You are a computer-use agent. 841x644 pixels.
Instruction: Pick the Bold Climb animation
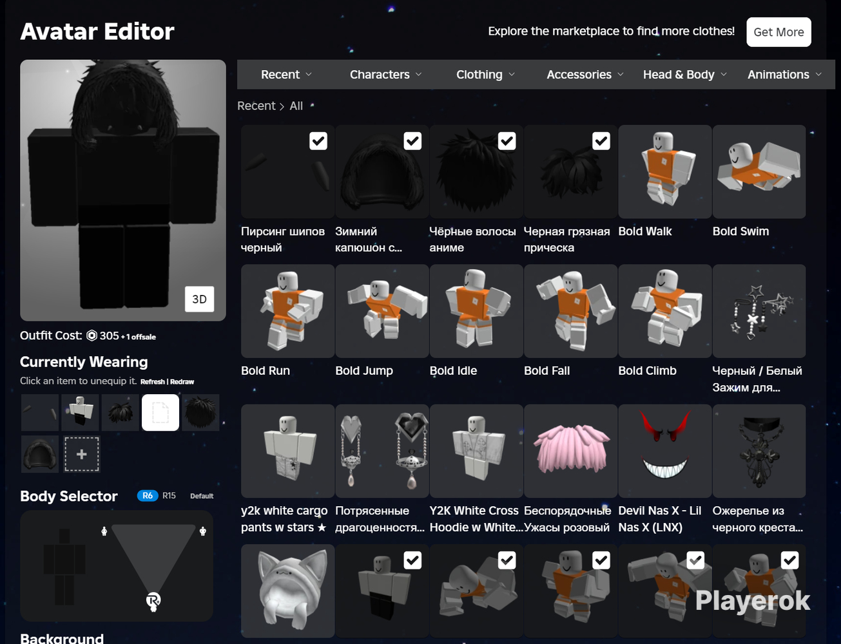coord(665,311)
